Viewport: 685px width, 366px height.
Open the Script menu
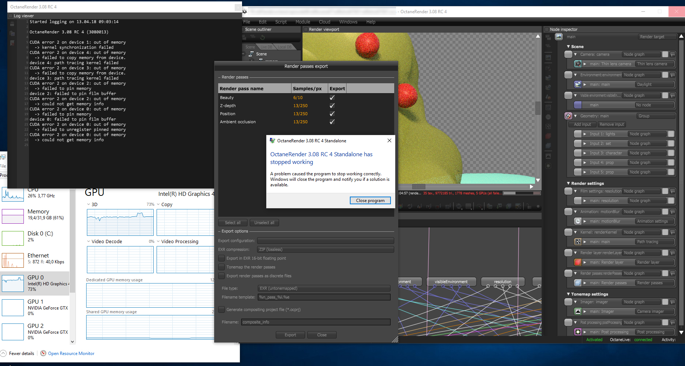point(281,22)
